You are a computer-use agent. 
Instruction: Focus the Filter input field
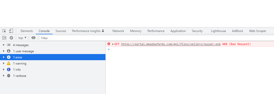tap(157, 38)
